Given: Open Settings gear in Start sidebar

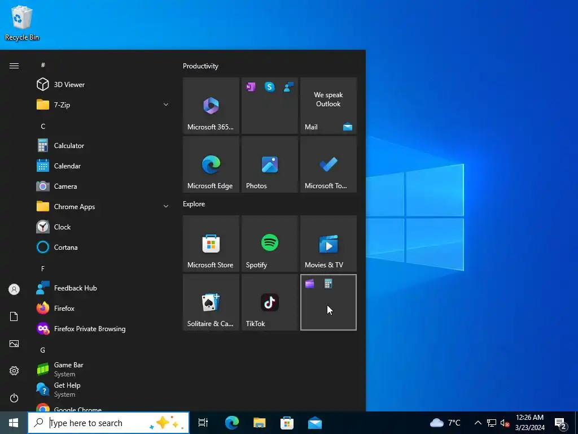Looking at the screenshot, I should point(14,371).
